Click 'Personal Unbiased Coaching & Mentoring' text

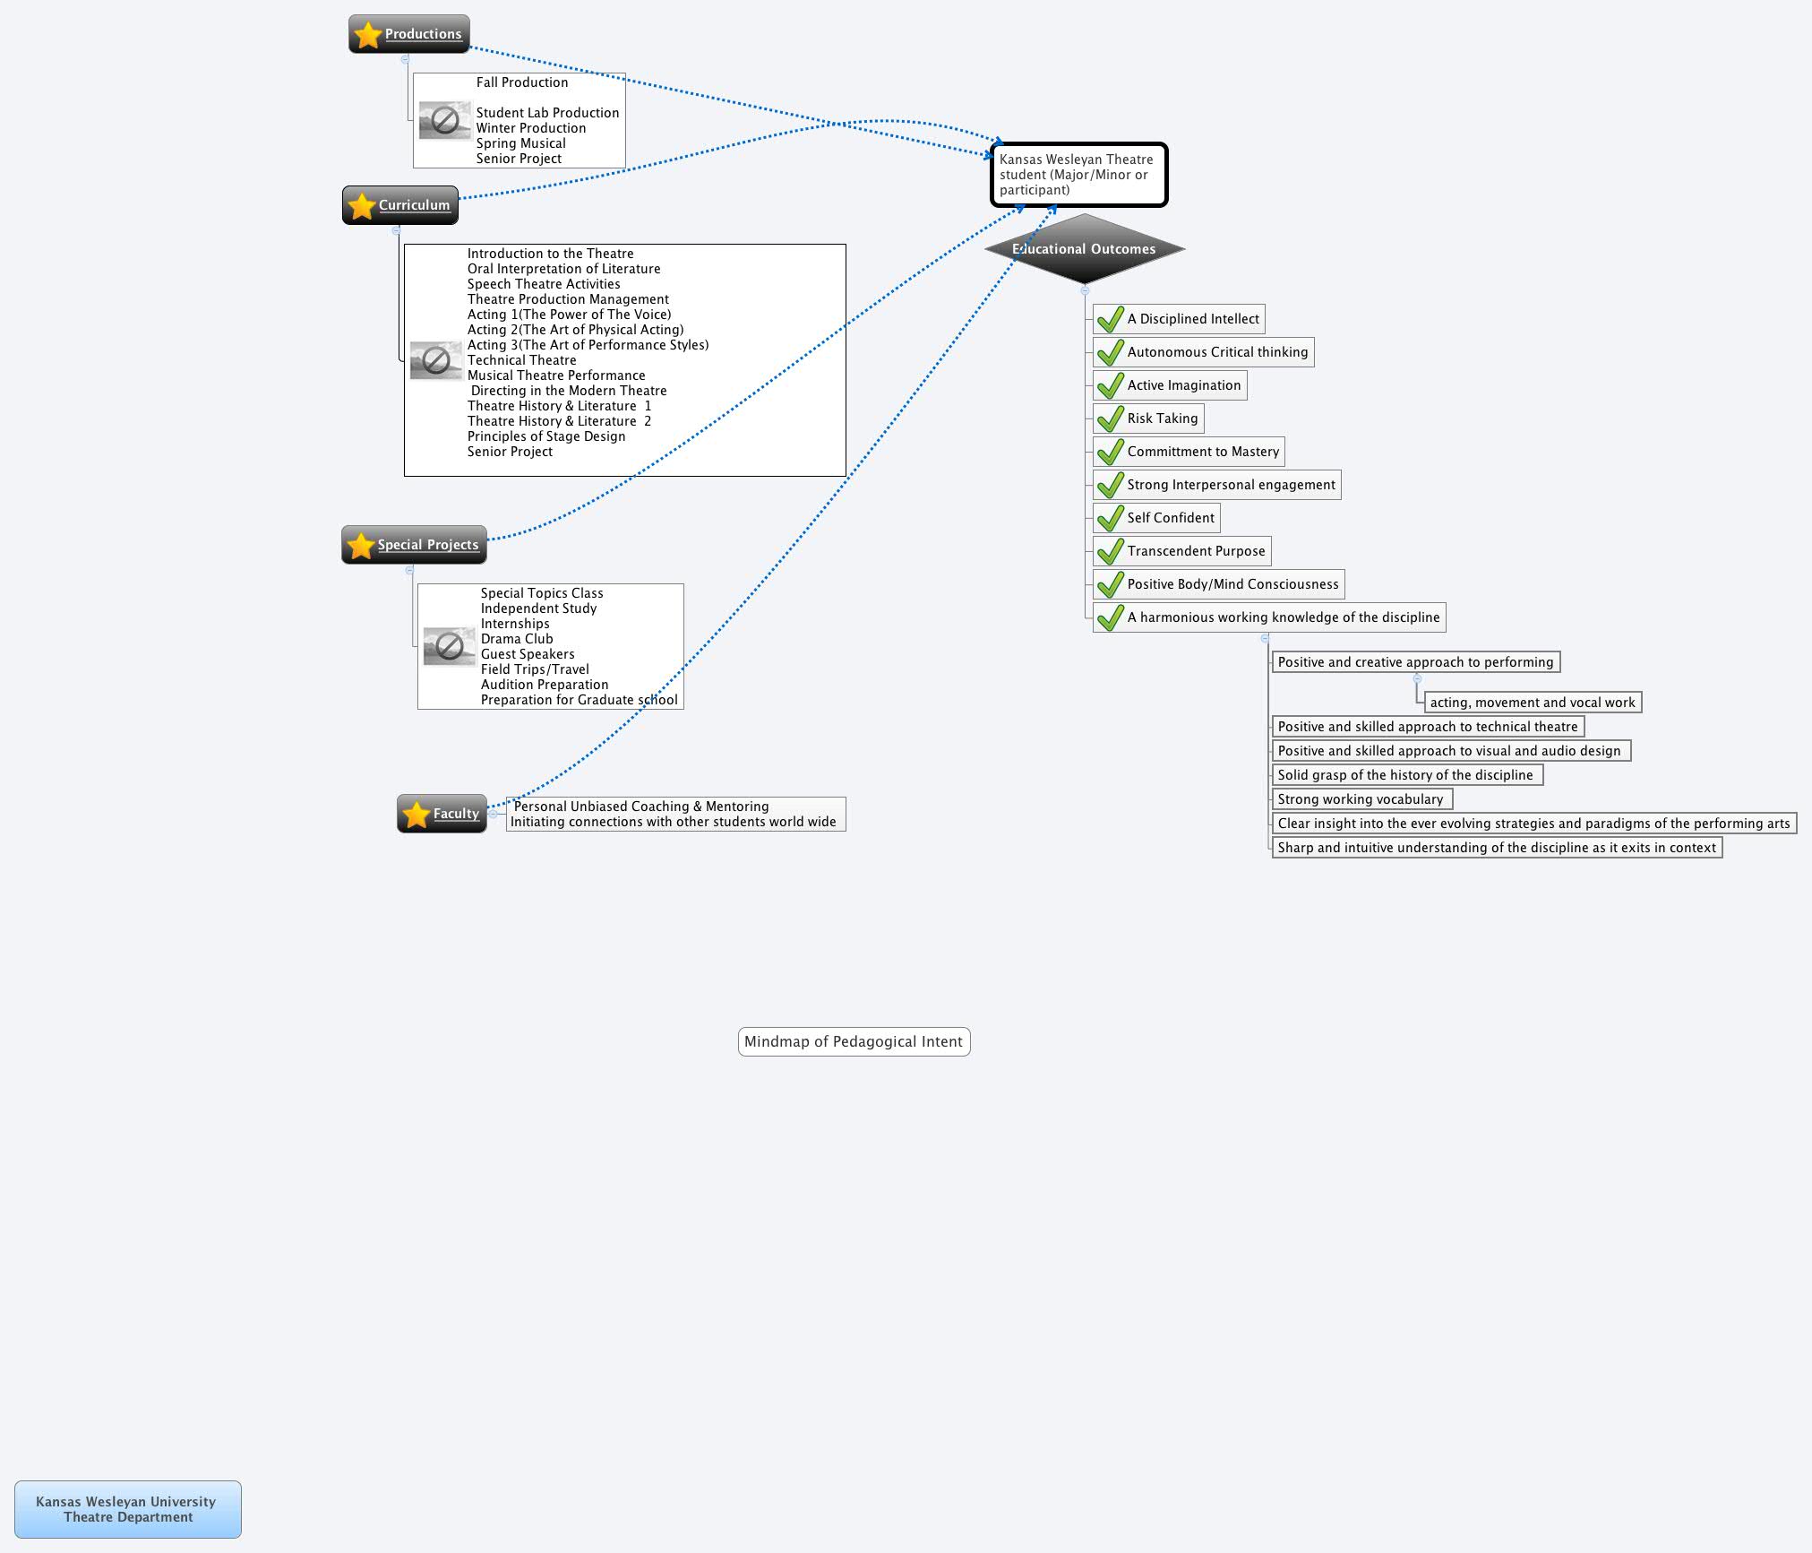641,807
